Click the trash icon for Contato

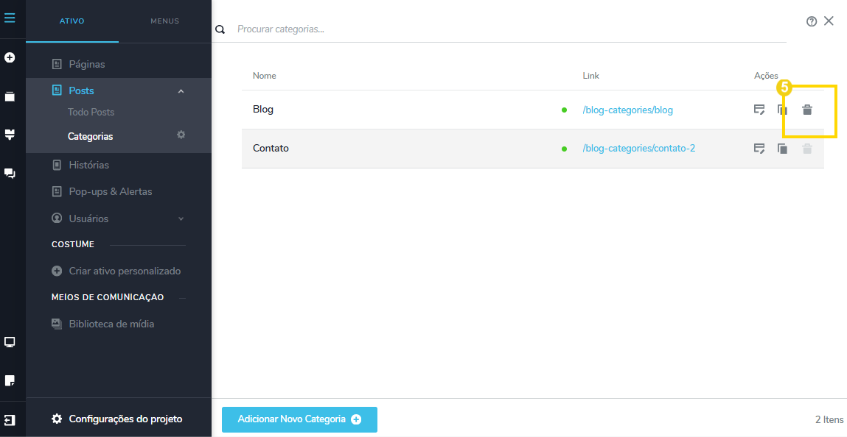(807, 149)
